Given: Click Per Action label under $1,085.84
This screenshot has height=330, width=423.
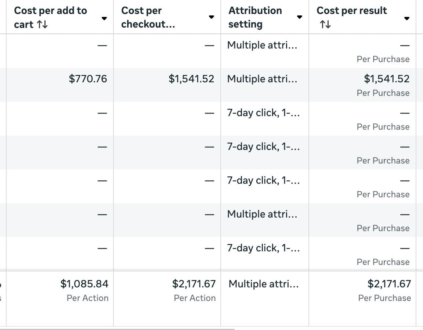Looking at the screenshot, I should (87, 298).
